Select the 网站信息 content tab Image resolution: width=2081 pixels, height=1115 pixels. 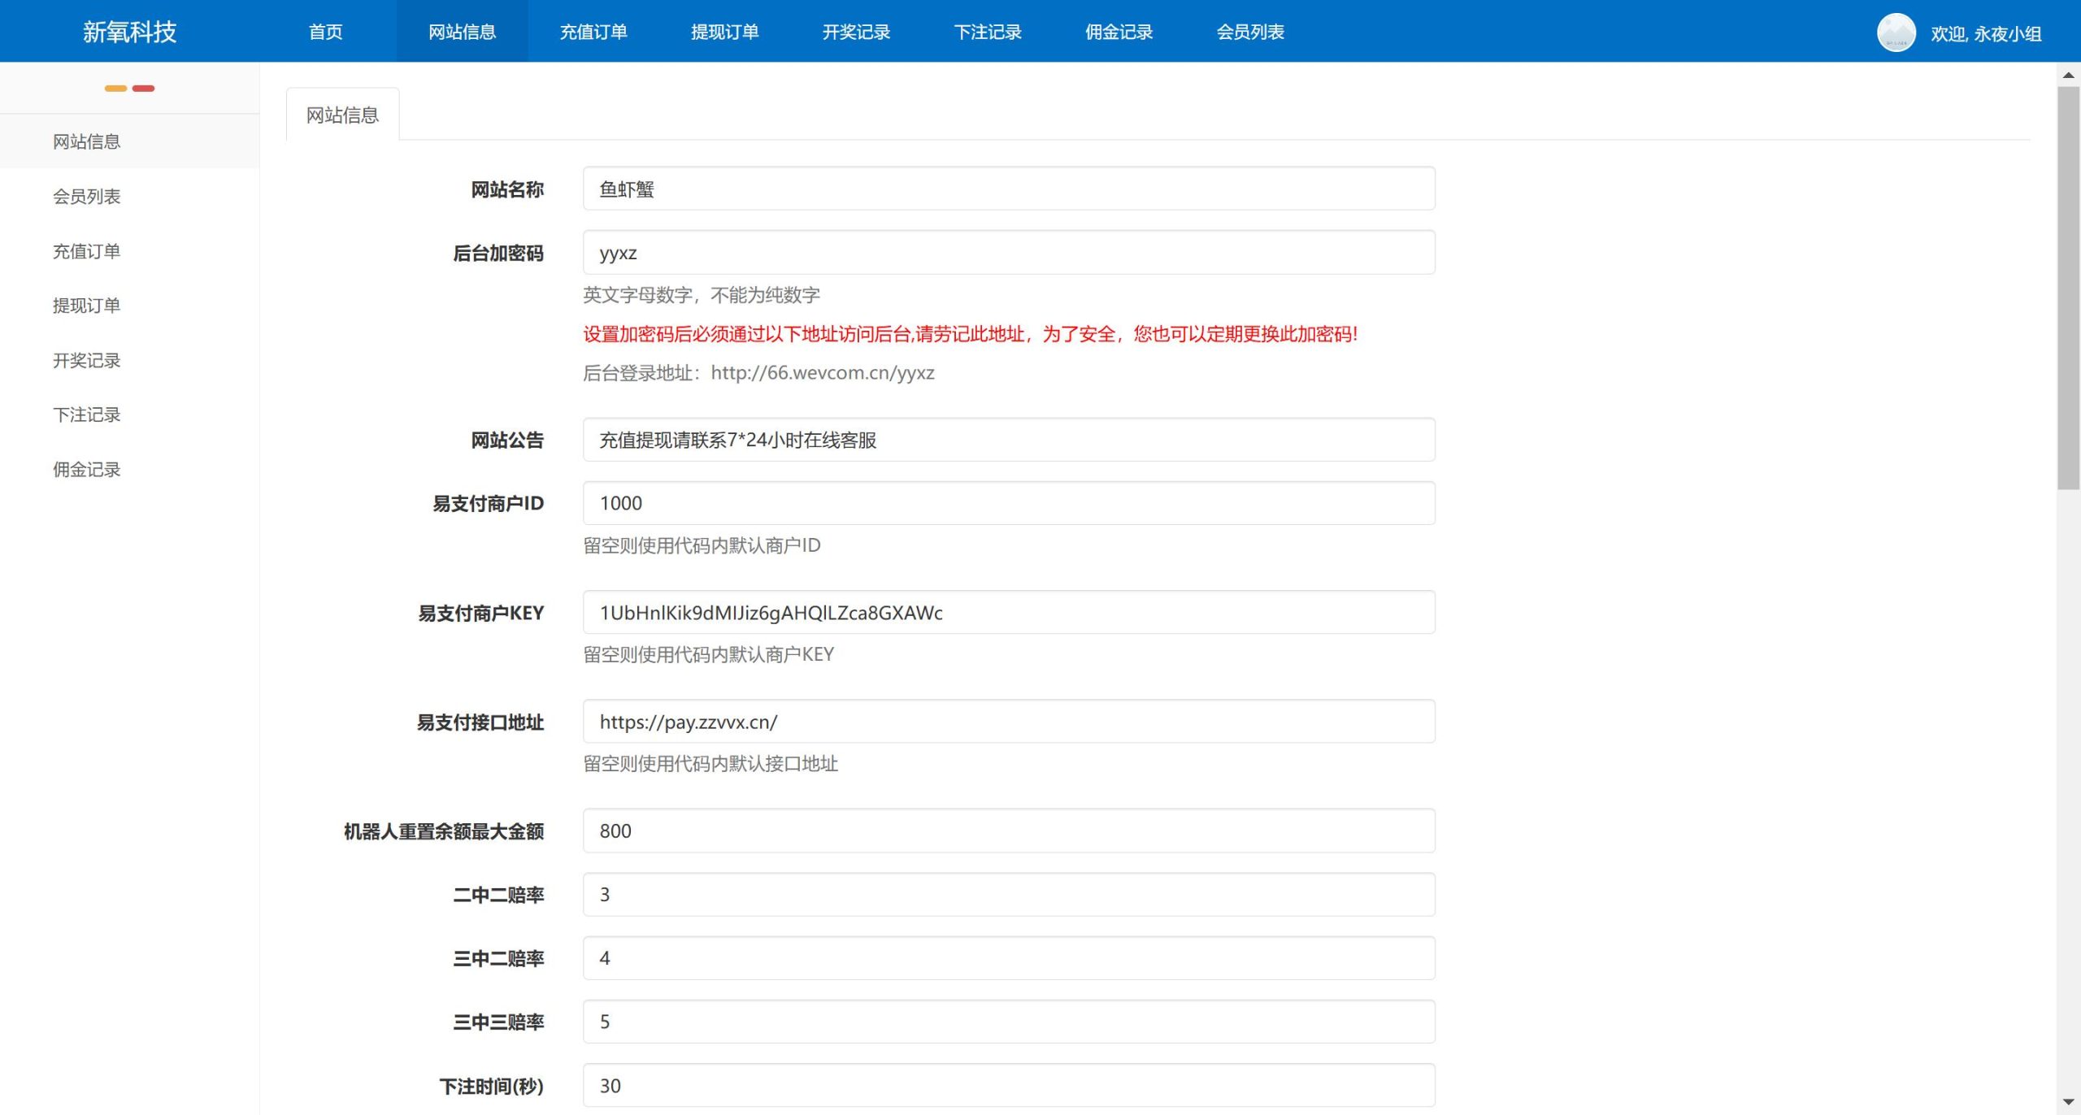tap(342, 115)
